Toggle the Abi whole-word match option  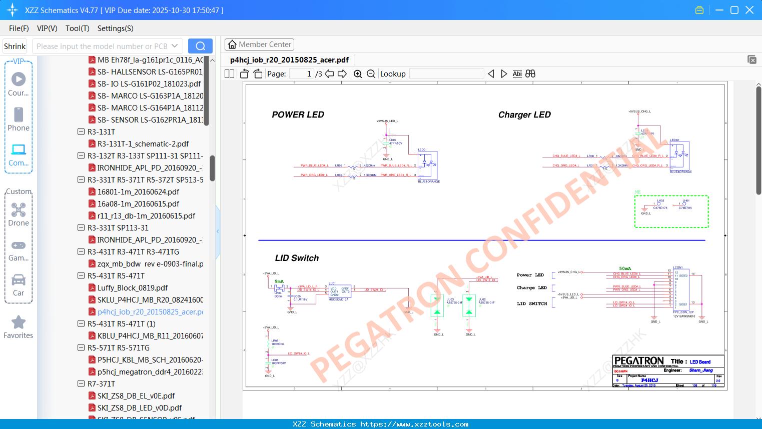tap(517, 74)
